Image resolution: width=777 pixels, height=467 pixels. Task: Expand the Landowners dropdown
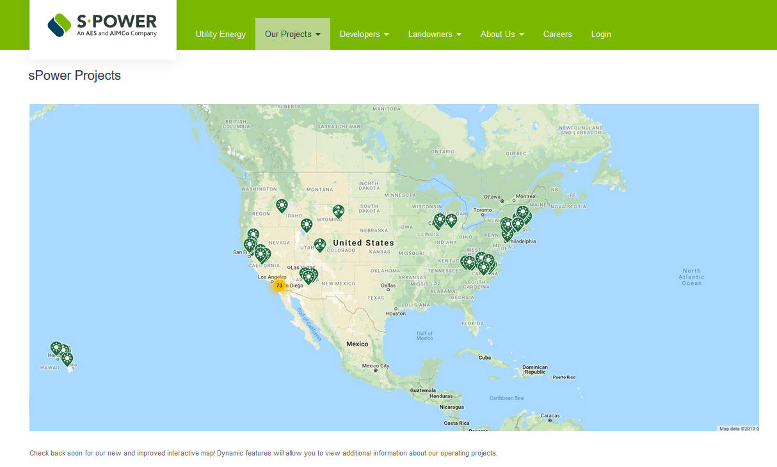tap(435, 34)
